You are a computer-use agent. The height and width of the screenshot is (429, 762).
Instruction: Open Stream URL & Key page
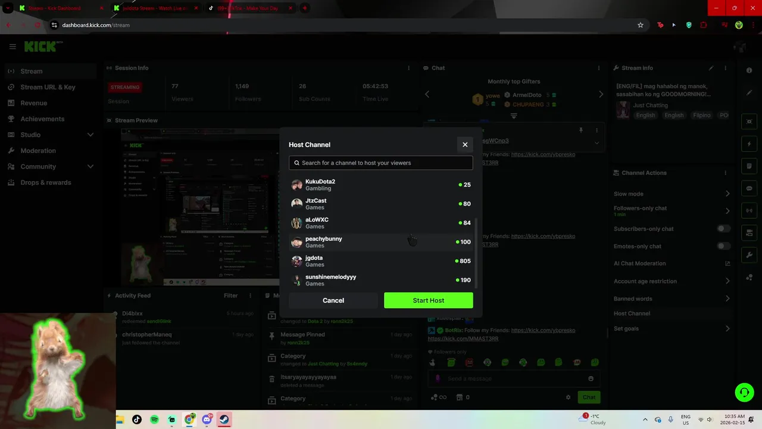(x=50, y=87)
